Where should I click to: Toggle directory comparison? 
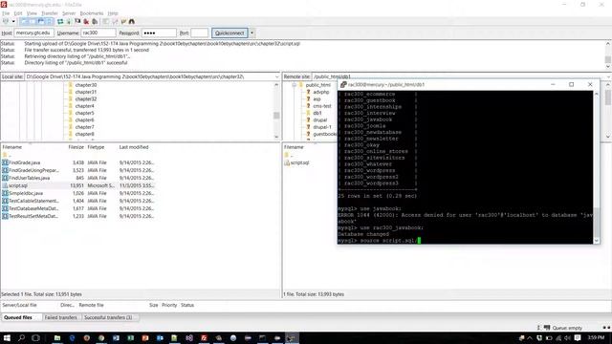pyautogui.click(x=115, y=21)
